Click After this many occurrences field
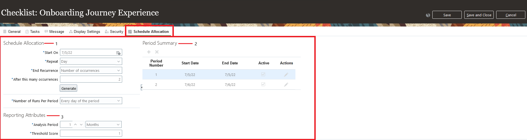Viewport: 527px width, 140px height. click(91, 79)
